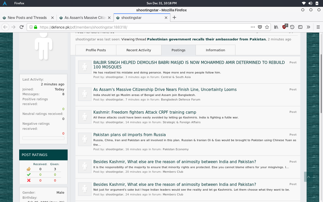Reload the current page
The width and height of the screenshot is (323, 202).
pyautogui.click(x=22, y=27)
